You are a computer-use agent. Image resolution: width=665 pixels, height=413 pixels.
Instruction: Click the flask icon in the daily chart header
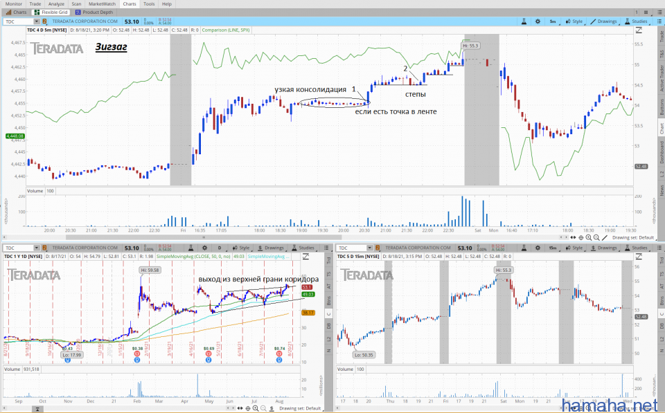(190, 248)
